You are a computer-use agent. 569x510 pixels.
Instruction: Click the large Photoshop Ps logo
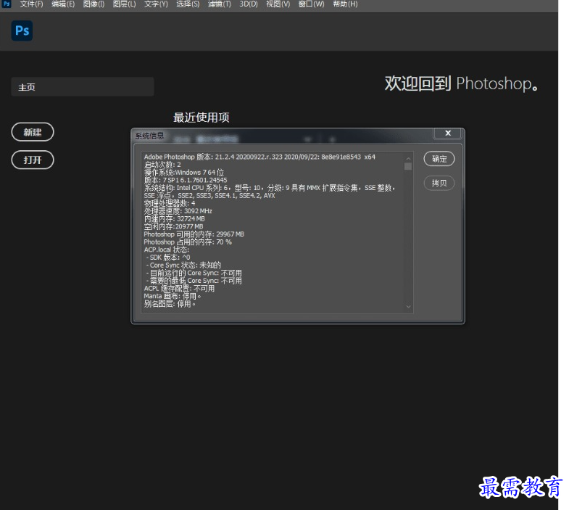[22, 30]
